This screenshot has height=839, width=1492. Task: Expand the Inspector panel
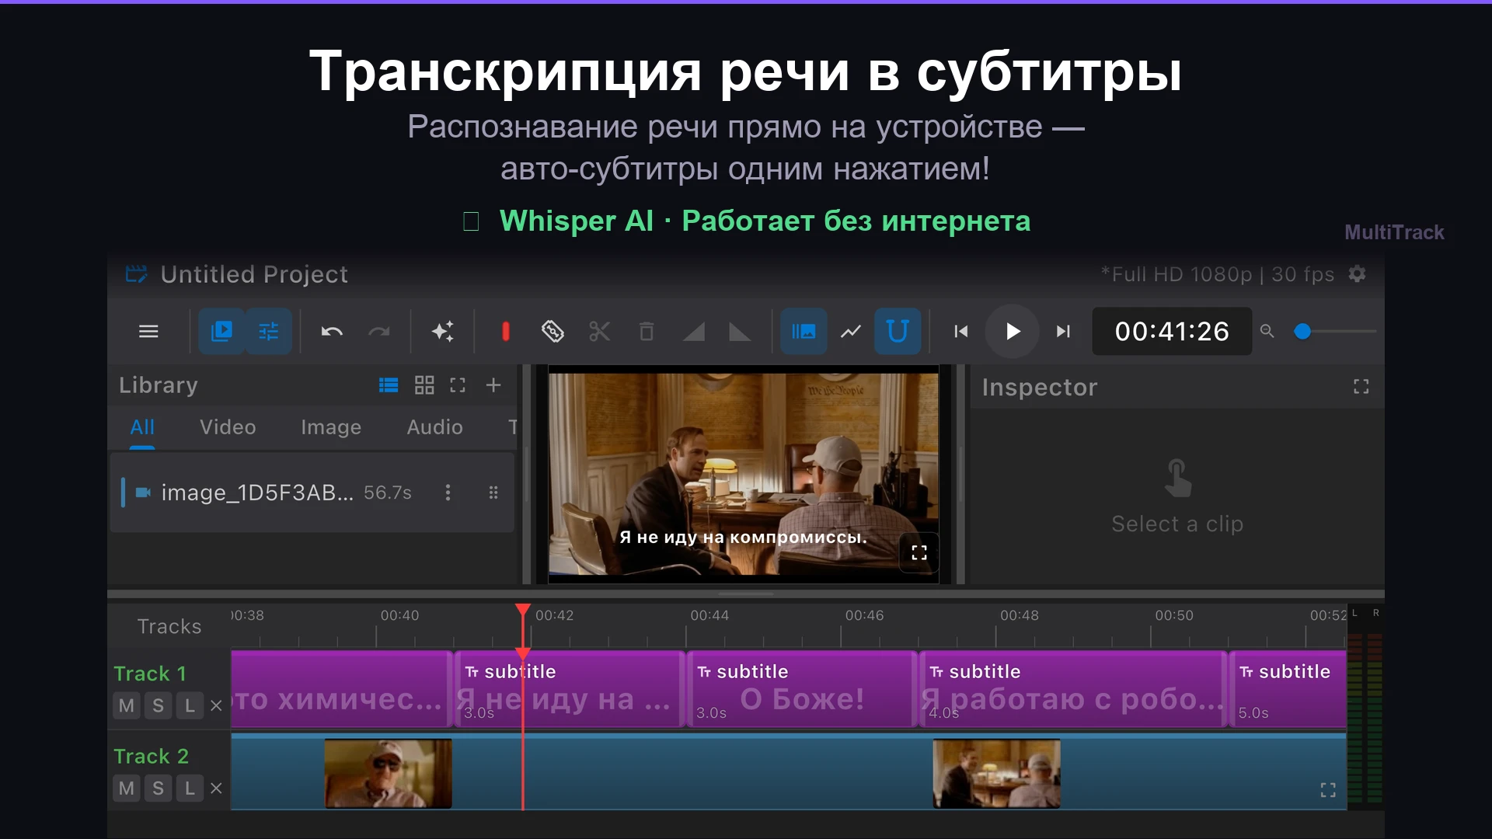[1361, 387]
